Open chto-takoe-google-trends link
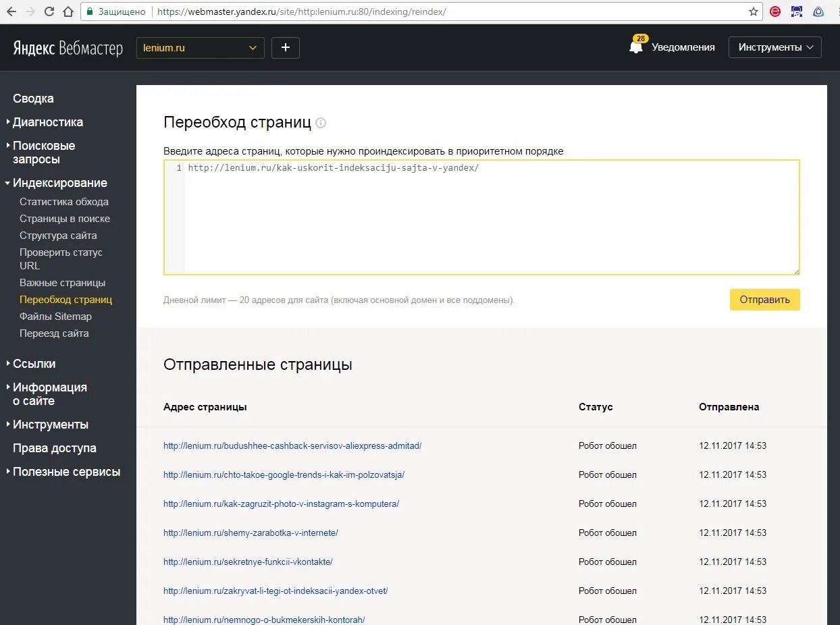 (284, 475)
